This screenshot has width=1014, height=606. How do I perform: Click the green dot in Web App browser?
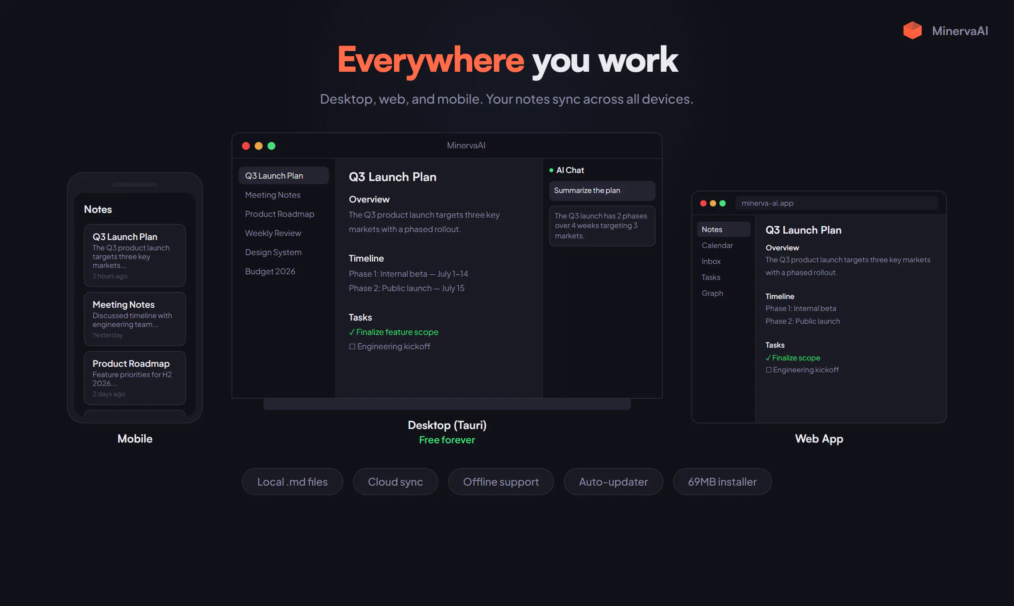click(723, 203)
